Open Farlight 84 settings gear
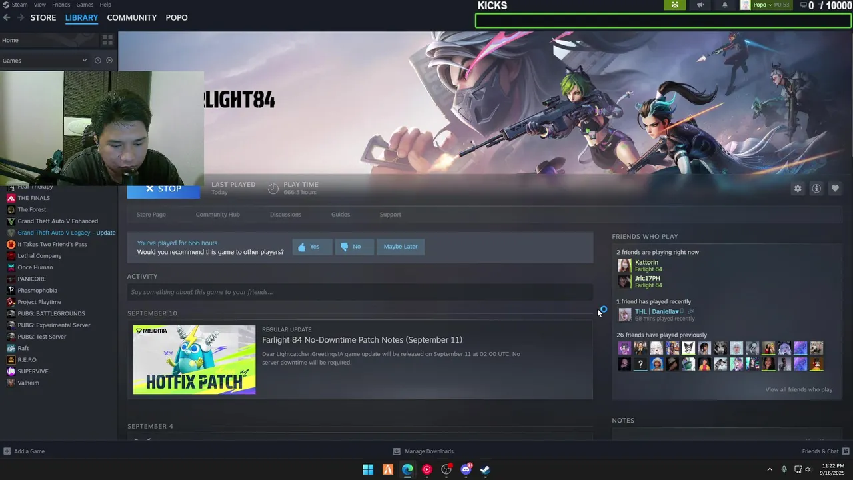The width and height of the screenshot is (853, 480). (798, 189)
